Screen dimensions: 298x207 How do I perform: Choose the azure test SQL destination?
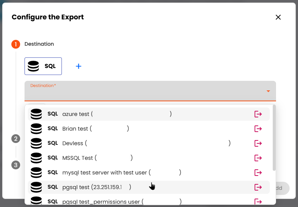tap(76, 114)
